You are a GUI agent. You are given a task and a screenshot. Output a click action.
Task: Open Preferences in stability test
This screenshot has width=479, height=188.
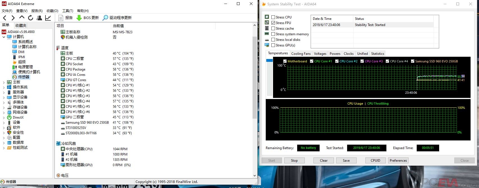(x=398, y=160)
